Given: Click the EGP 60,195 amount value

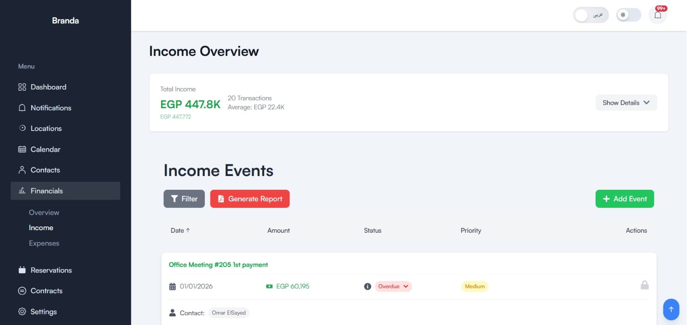Looking at the screenshot, I should tap(293, 286).
